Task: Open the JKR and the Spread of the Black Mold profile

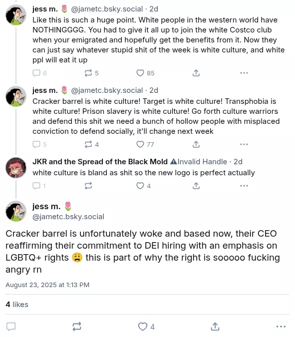Action: (x=100, y=162)
